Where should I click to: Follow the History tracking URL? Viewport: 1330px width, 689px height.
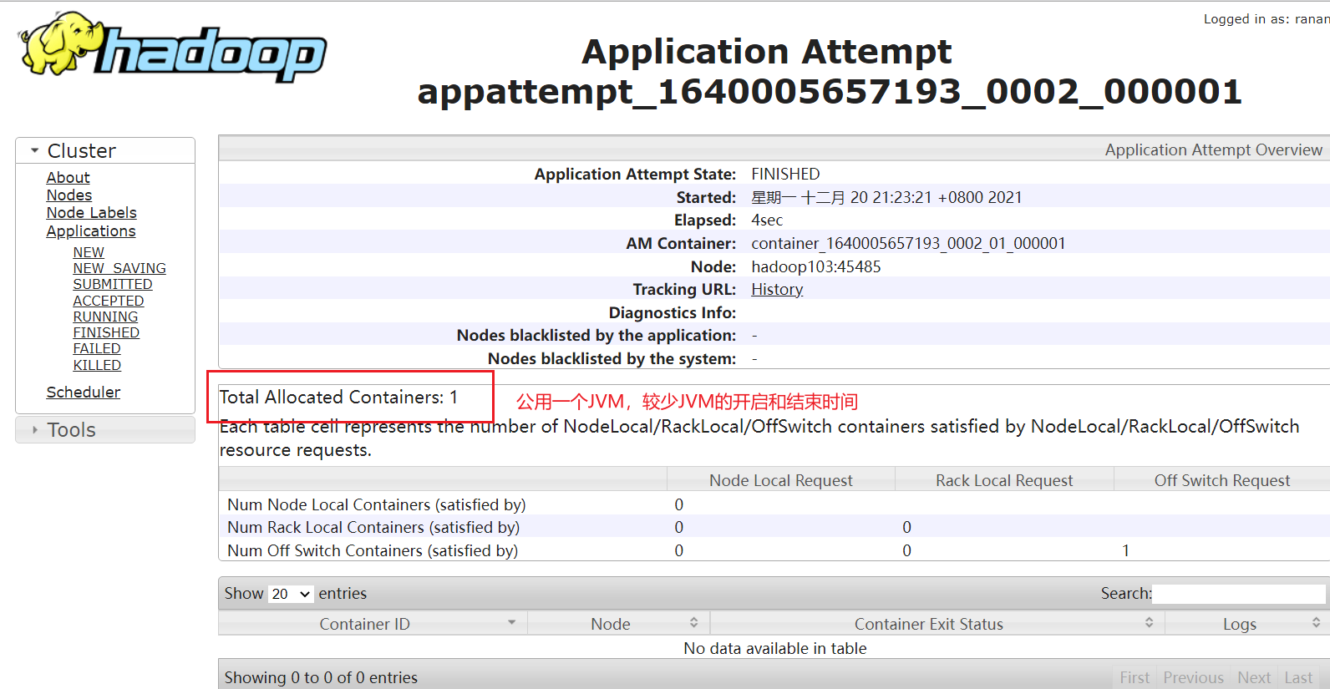[x=777, y=290]
